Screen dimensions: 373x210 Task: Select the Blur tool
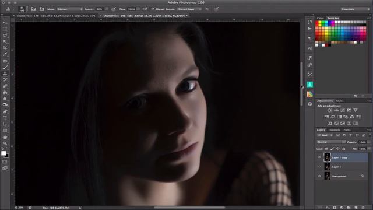pos(5,99)
